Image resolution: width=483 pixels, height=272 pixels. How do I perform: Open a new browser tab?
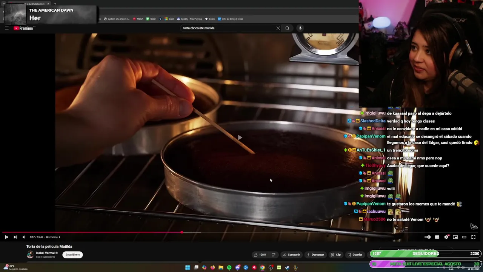pyautogui.click(x=55, y=4)
